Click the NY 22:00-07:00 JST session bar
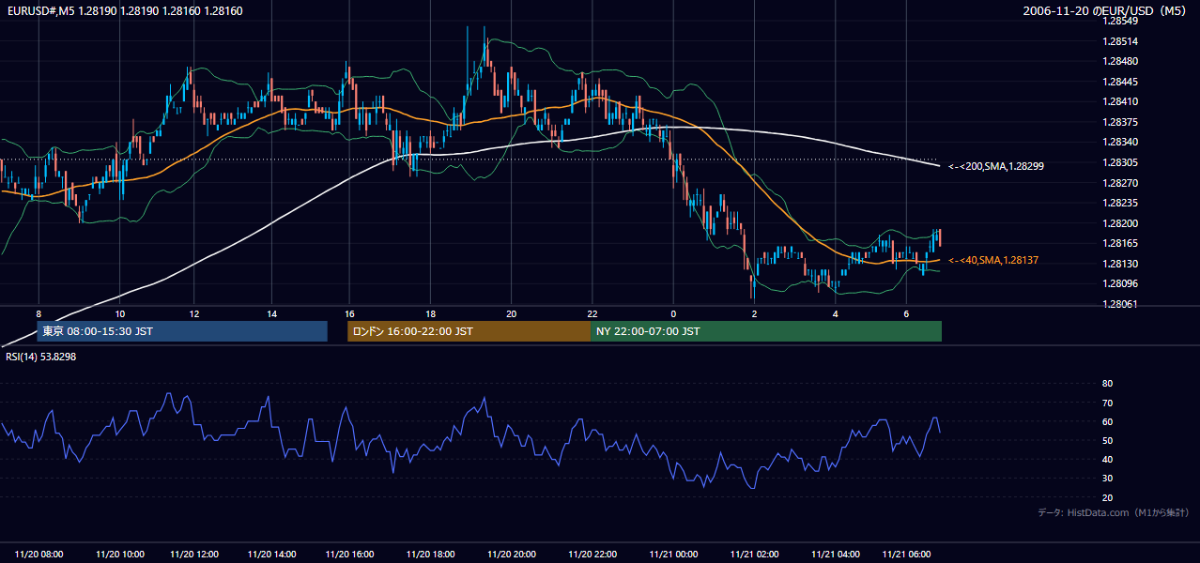The width and height of the screenshot is (1200, 563). (x=766, y=331)
